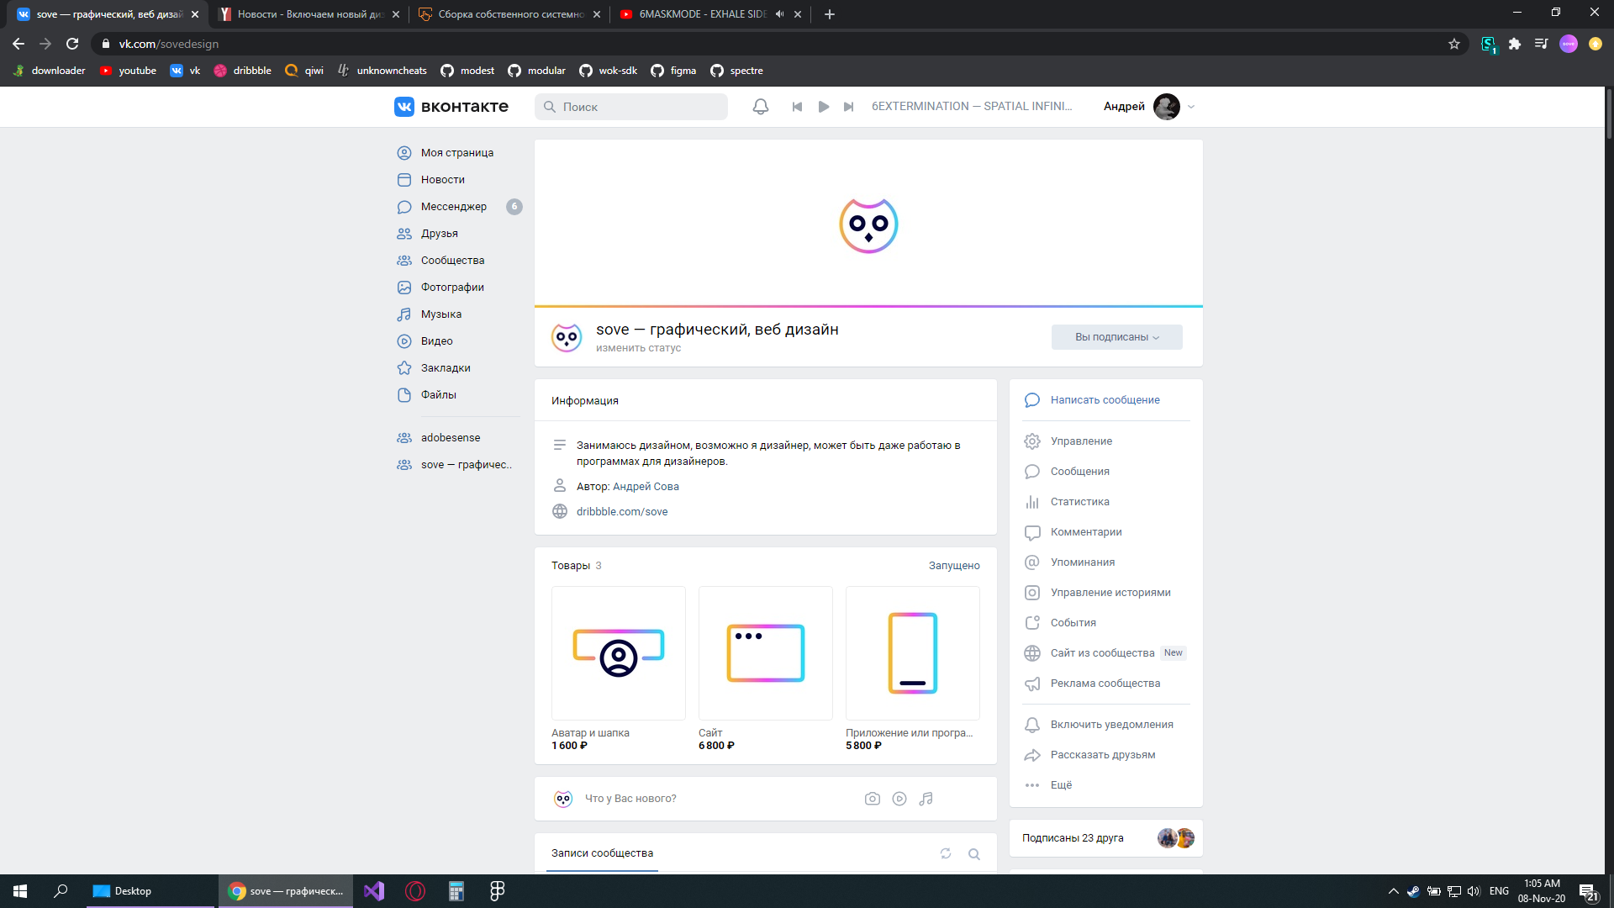
Task: Click 'Написать сообщение' button
Action: coord(1105,400)
